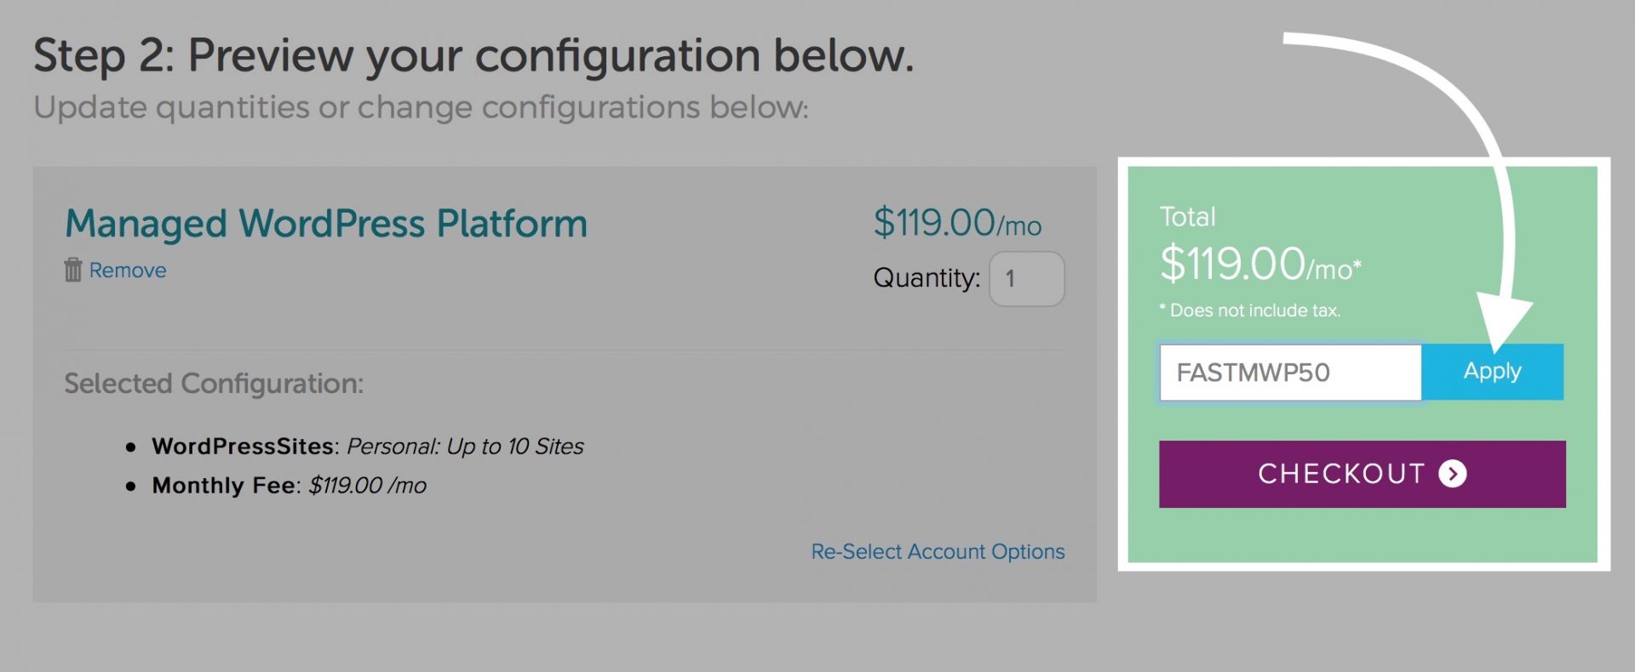
Task: Select the Monthly Fee configuration line
Action: [x=289, y=486]
